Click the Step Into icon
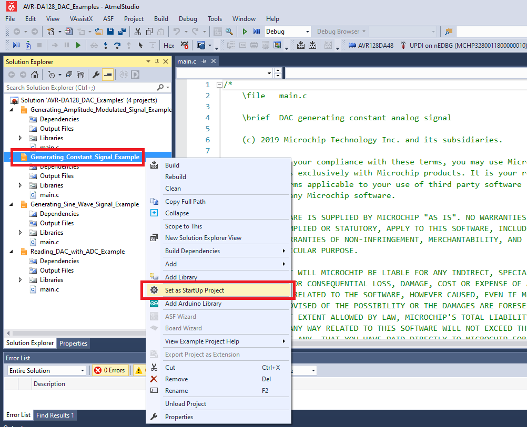Screen dimensions: 527x427 (106, 45)
